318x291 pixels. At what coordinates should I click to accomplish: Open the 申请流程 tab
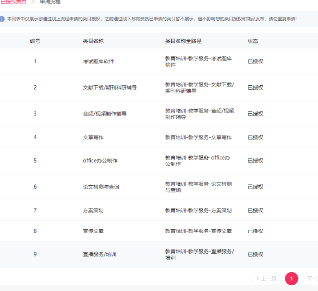click(50, 2)
